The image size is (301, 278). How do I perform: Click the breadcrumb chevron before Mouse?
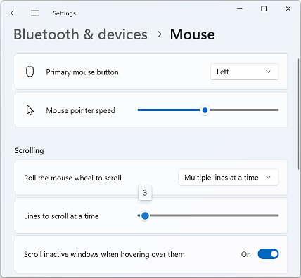click(x=160, y=34)
